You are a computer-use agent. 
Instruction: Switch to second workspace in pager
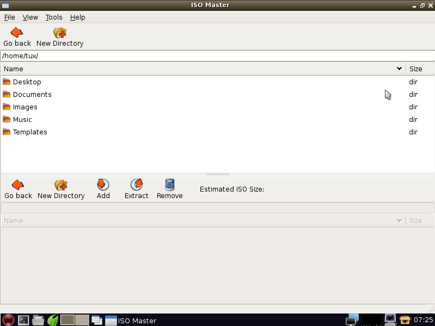[82, 320]
